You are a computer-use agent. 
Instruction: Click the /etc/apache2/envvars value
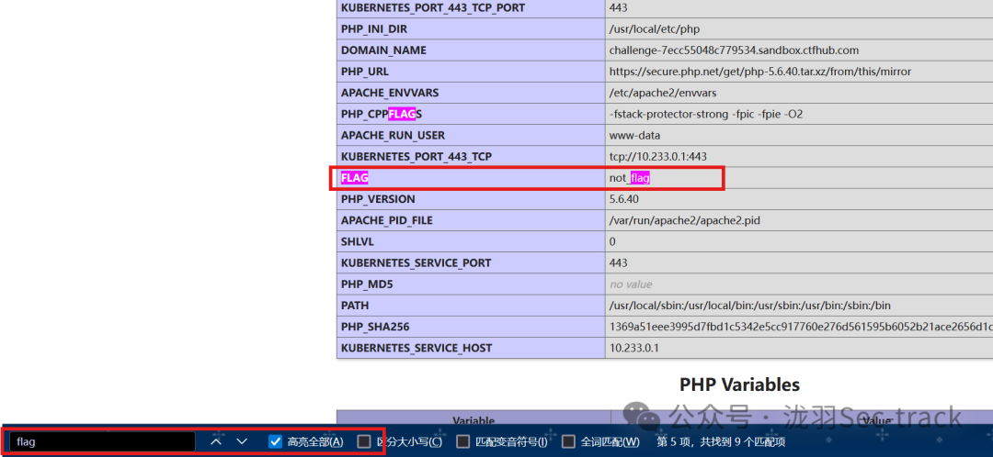662,93
